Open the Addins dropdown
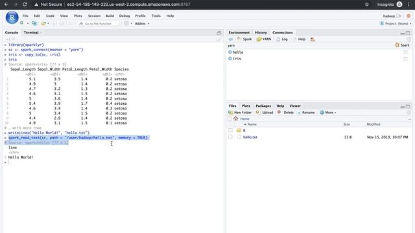Image resolution: width=415 pixels, height=233 pixels. (x=142, y=23)
